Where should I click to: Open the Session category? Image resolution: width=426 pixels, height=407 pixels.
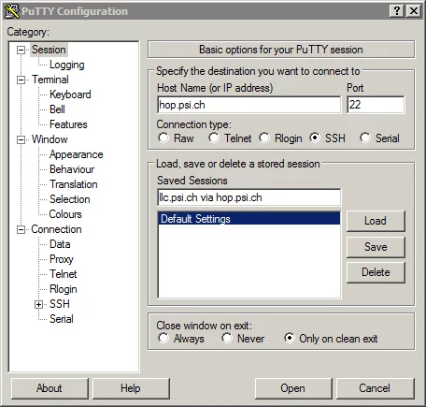(49, 50)
